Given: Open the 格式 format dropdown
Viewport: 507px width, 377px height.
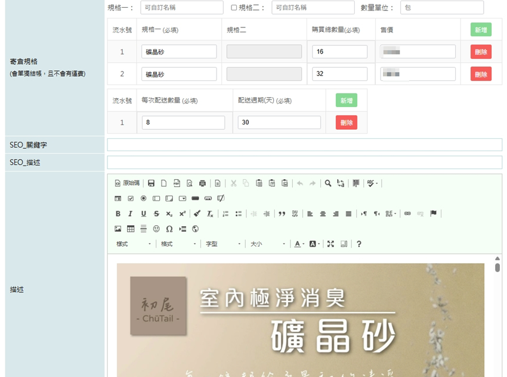Looking at the screenshot, I should [178, 244].
